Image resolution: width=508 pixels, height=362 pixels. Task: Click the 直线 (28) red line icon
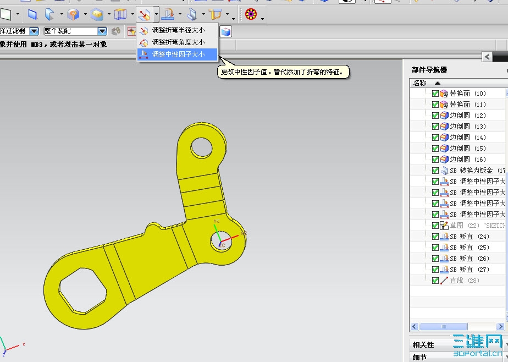[444, 281]
